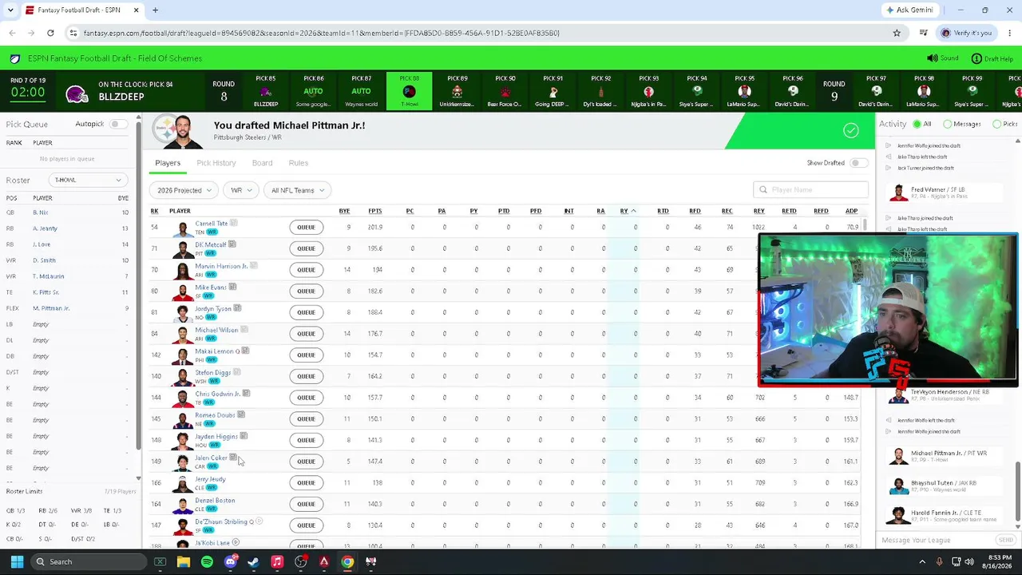Open the Draft Help info icon

coord(976,58)
